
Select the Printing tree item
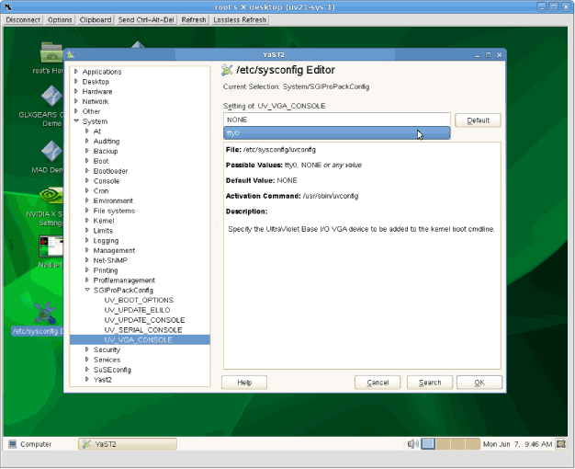[x=106, y=270]
